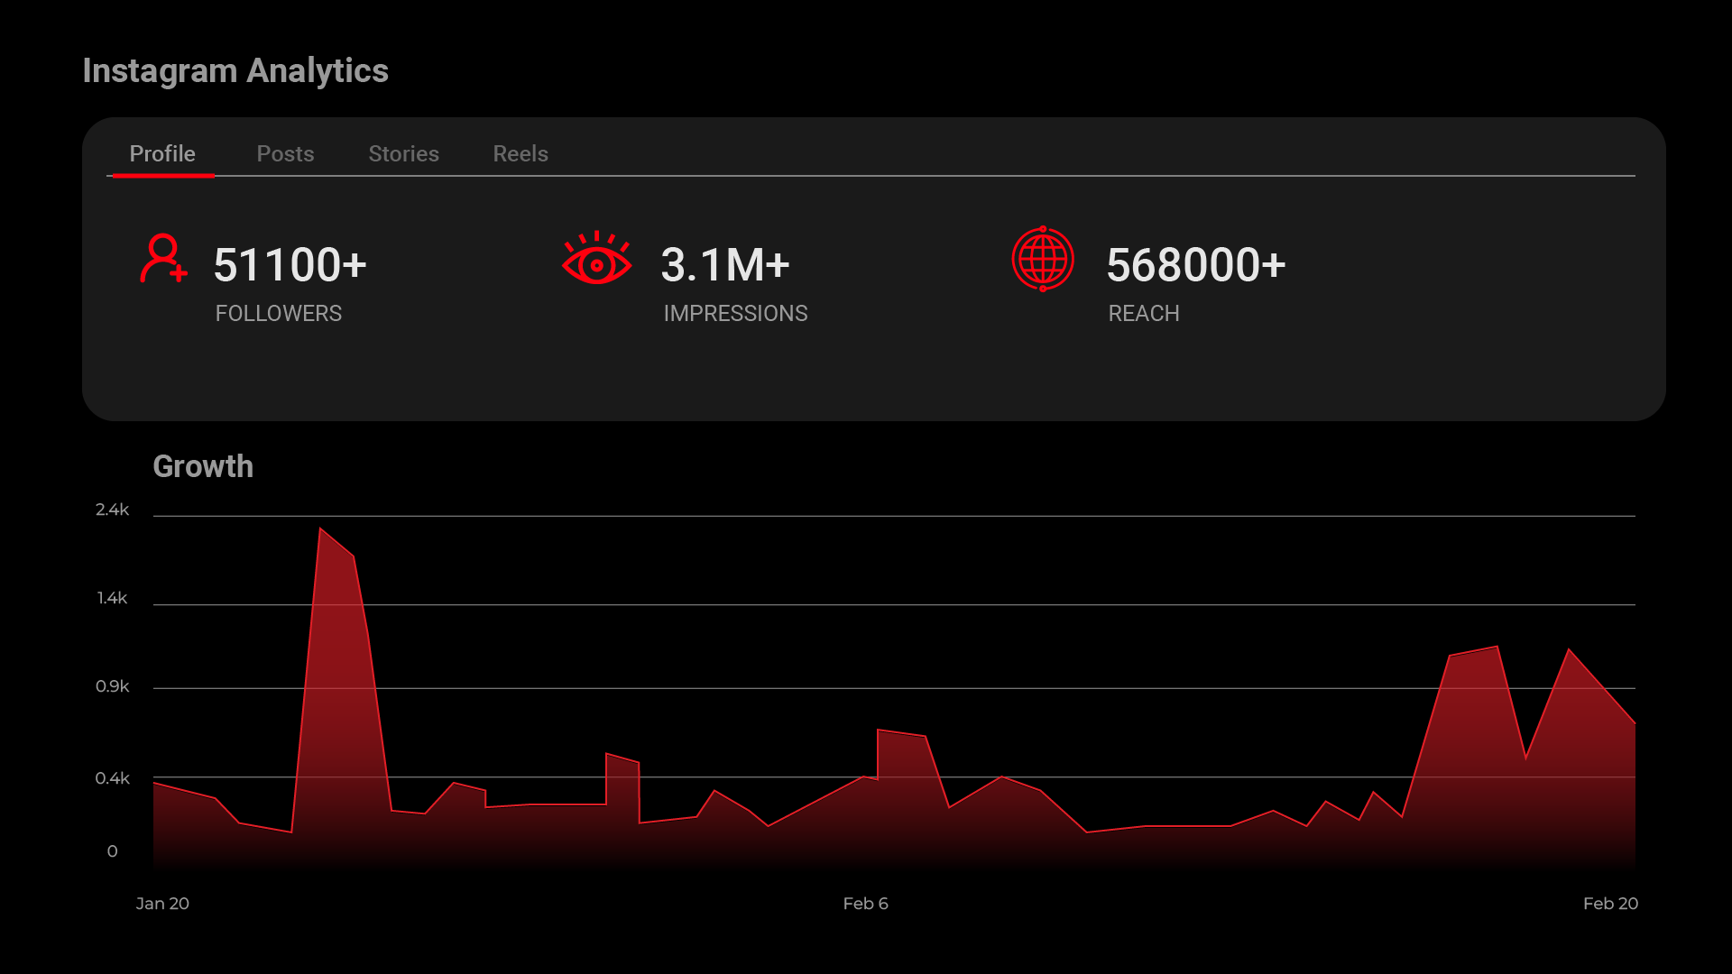
Task: Click the tallest growth spike peak
Action: (x=320, y=528)
